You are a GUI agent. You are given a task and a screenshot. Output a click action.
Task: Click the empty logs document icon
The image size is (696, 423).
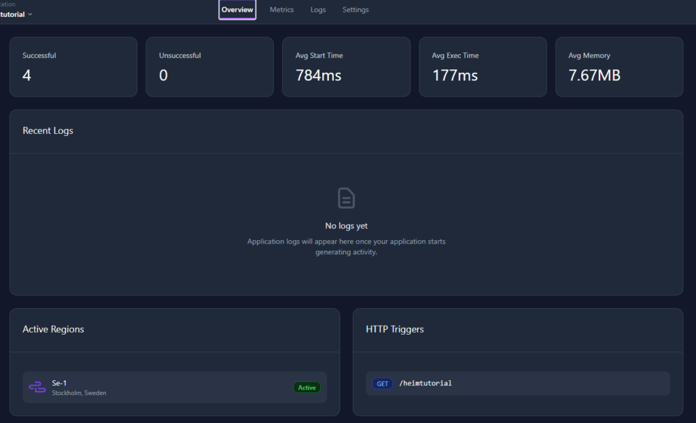(x=346, y=198)
